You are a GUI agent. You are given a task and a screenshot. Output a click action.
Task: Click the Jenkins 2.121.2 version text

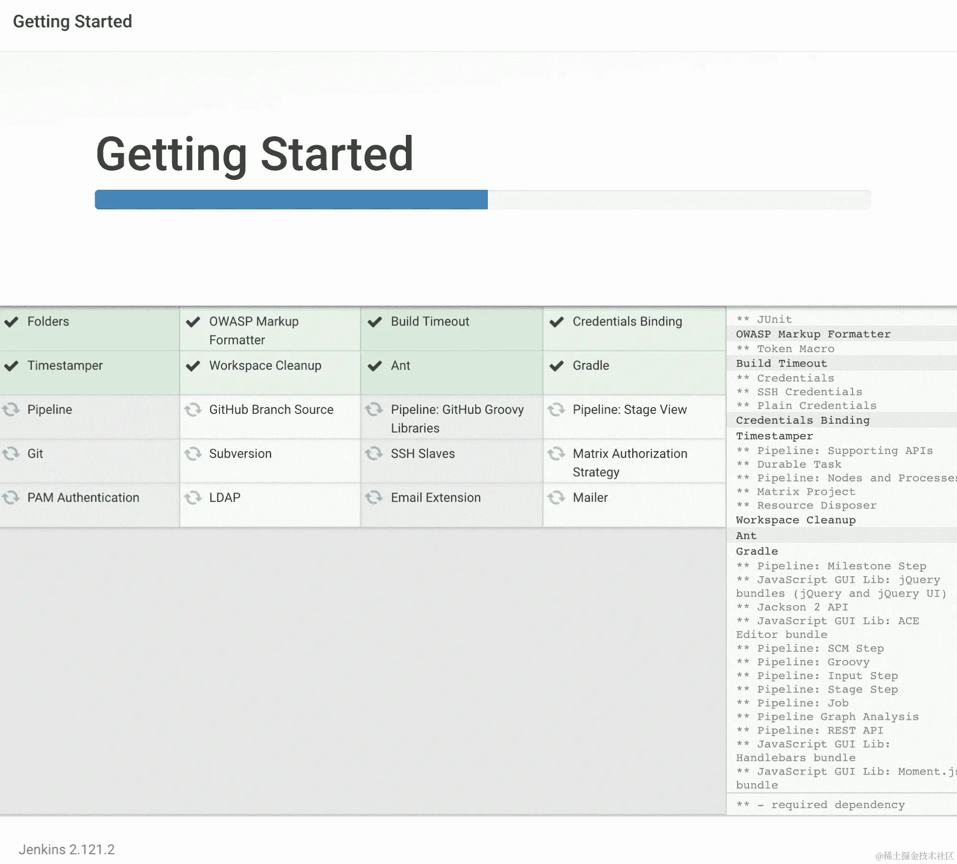coord(67,849)
